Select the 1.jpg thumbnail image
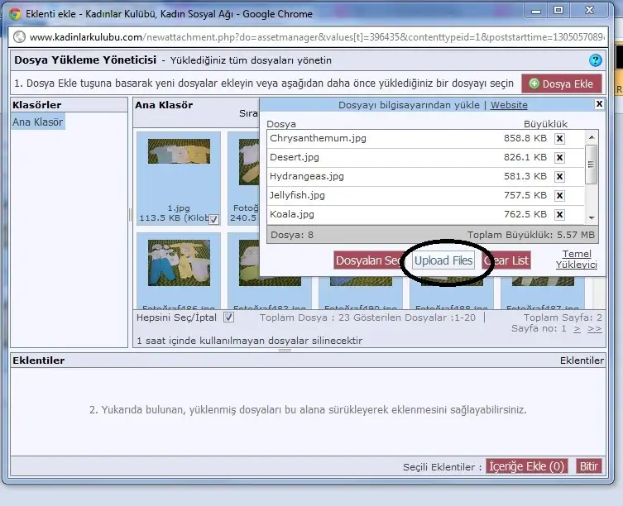 point(180,151)
